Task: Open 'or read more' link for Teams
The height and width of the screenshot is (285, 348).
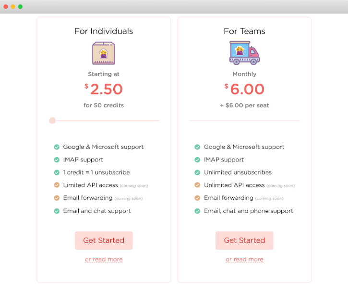Action: point(244,260)
